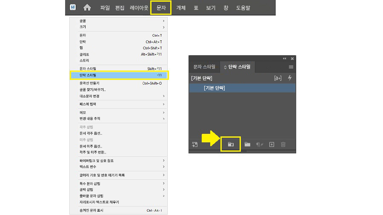Expand the 줄바꿈 문자 삽입 submenu
The height and width of the screenshot is (215, 383).
coord(118,196)
